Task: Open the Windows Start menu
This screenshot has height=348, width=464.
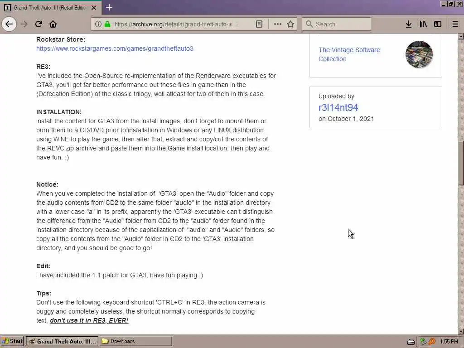Action: 12,341
